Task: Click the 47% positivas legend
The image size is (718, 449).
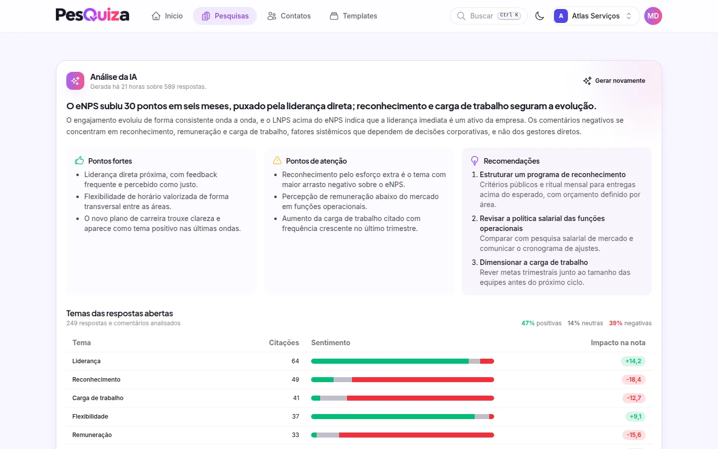Action: pyautogui.click(x=541, y=323)
